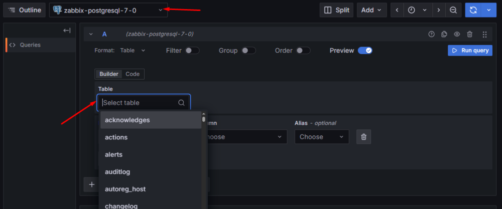
Task: Delete query A using the trash icon
Action: (470, 34)
